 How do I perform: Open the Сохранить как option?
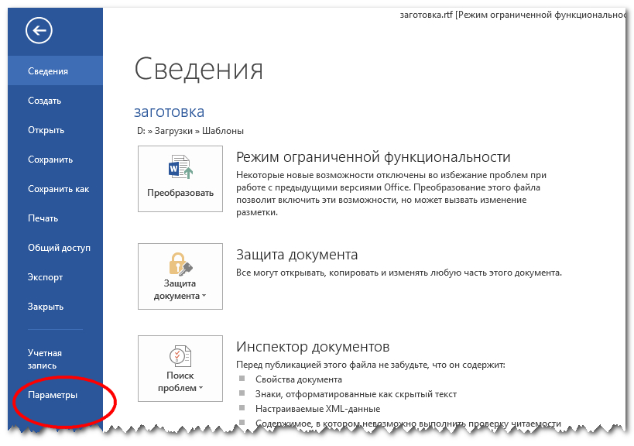tap(58, 189)
